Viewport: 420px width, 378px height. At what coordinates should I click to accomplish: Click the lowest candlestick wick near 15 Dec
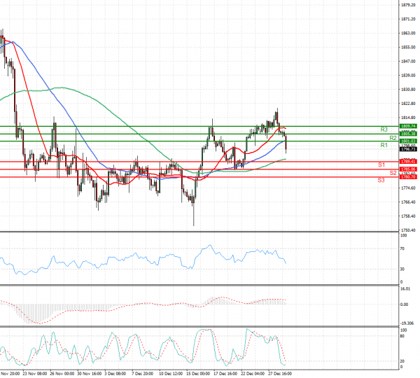coord(194,224)
